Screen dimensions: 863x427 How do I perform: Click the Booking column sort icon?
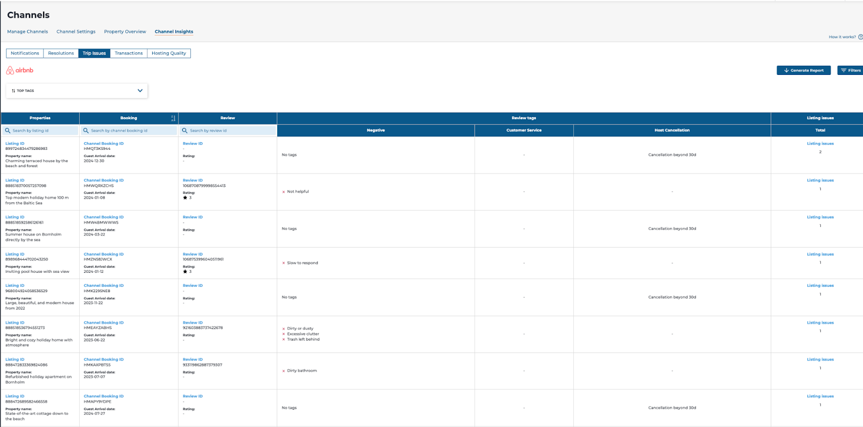[173, 118]
